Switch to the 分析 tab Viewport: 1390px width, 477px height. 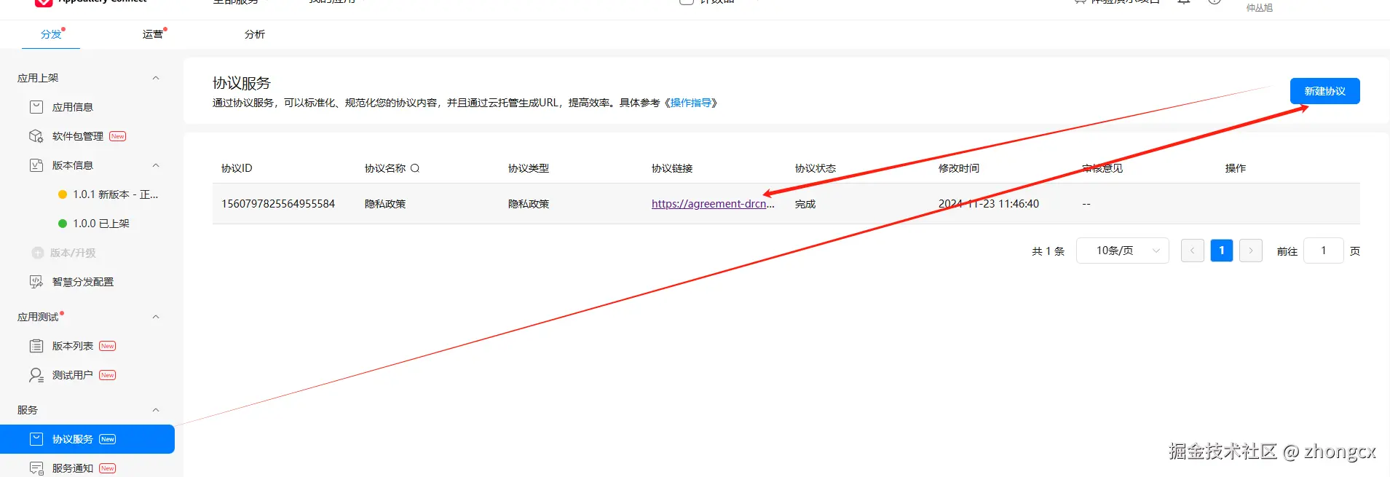[x=255, y=34]
